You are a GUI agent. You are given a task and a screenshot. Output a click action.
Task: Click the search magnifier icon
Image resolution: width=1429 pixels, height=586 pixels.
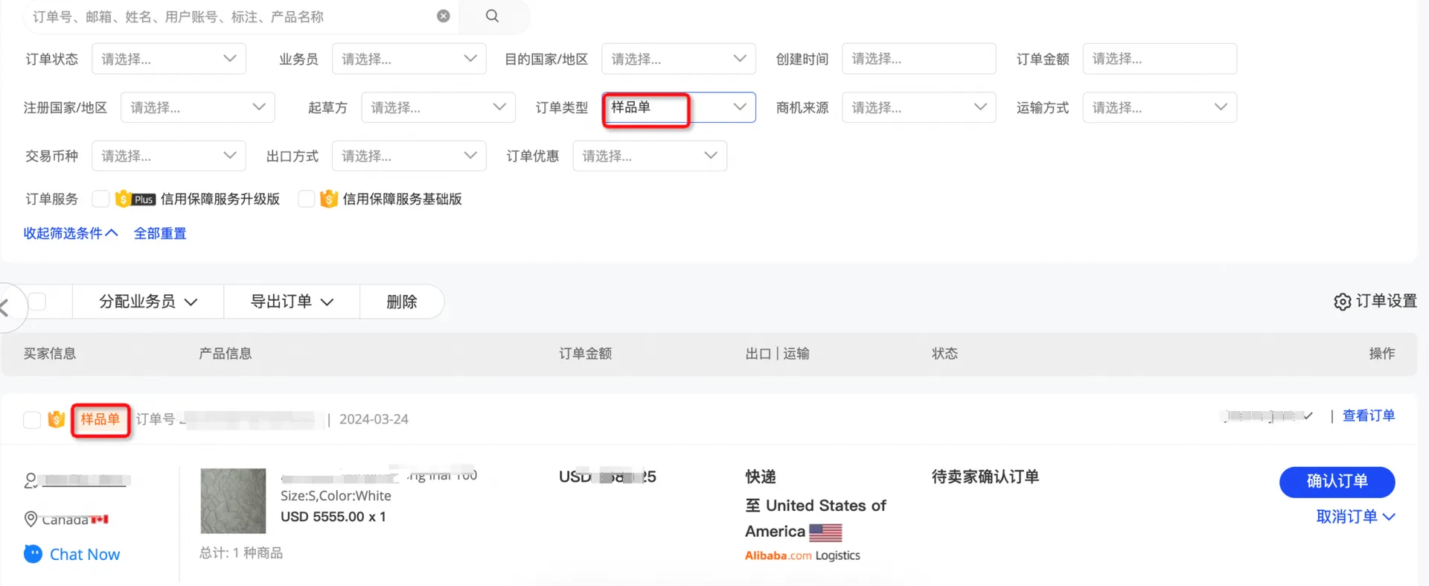tap(492, 16)
